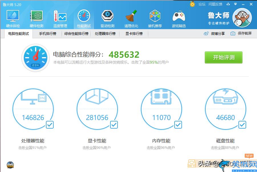
Task: Open the title bar dropdown menu arrow
Action: [x=235, y=4]
